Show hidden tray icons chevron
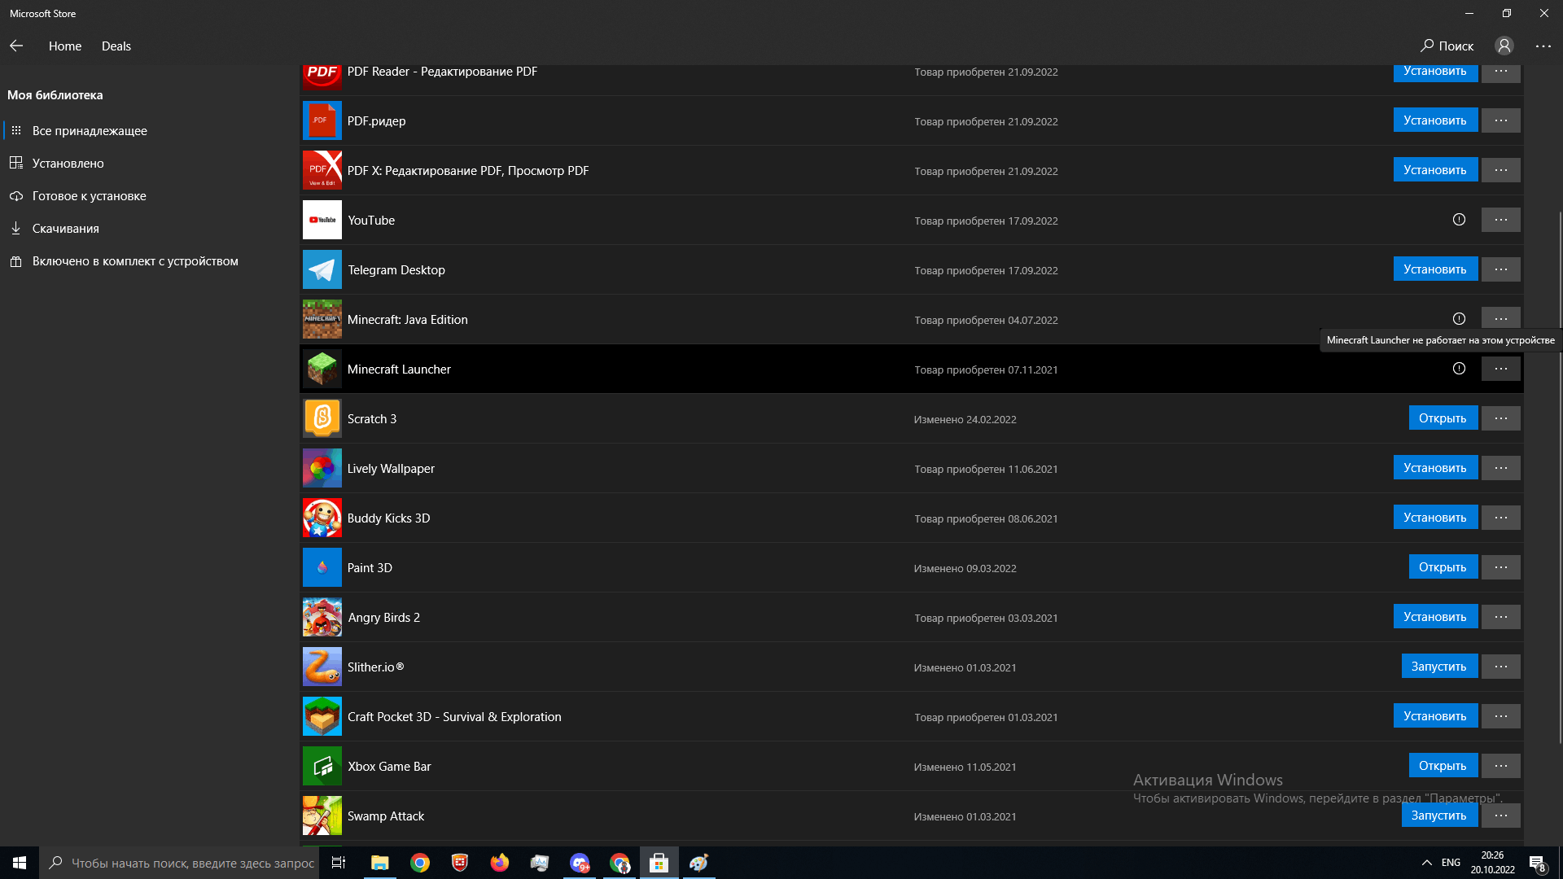The height and width of the screenshot is (879, 1563). point(1426,863)
